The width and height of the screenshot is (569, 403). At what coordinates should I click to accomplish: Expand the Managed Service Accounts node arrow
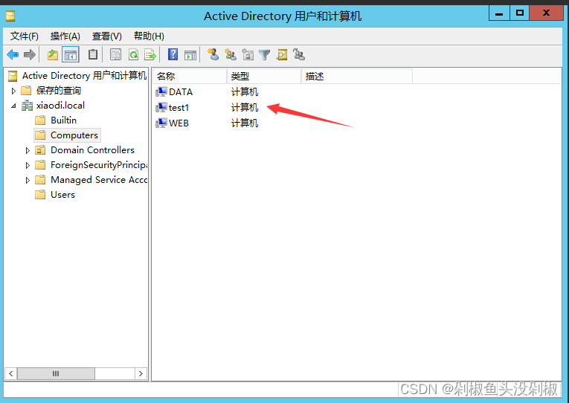28,180
